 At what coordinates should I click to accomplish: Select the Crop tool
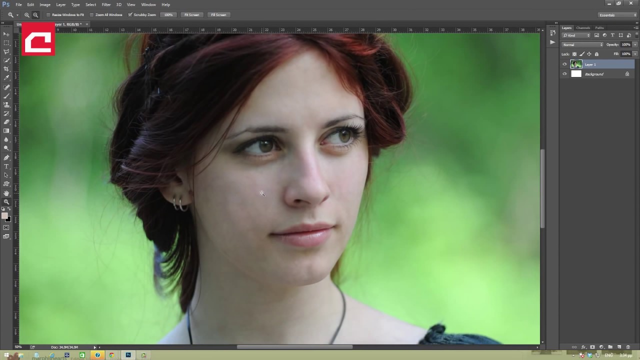click(x=6, y=69)
